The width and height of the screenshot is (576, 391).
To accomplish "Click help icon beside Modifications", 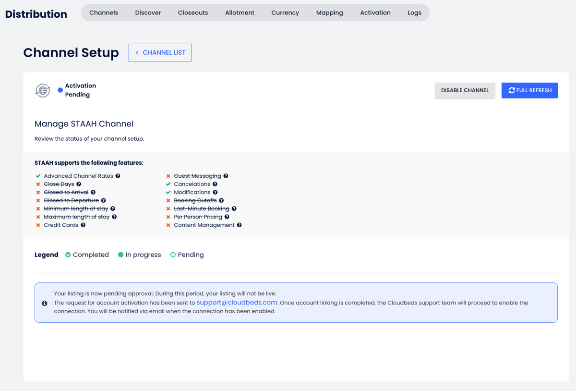I will click(215, 193).
